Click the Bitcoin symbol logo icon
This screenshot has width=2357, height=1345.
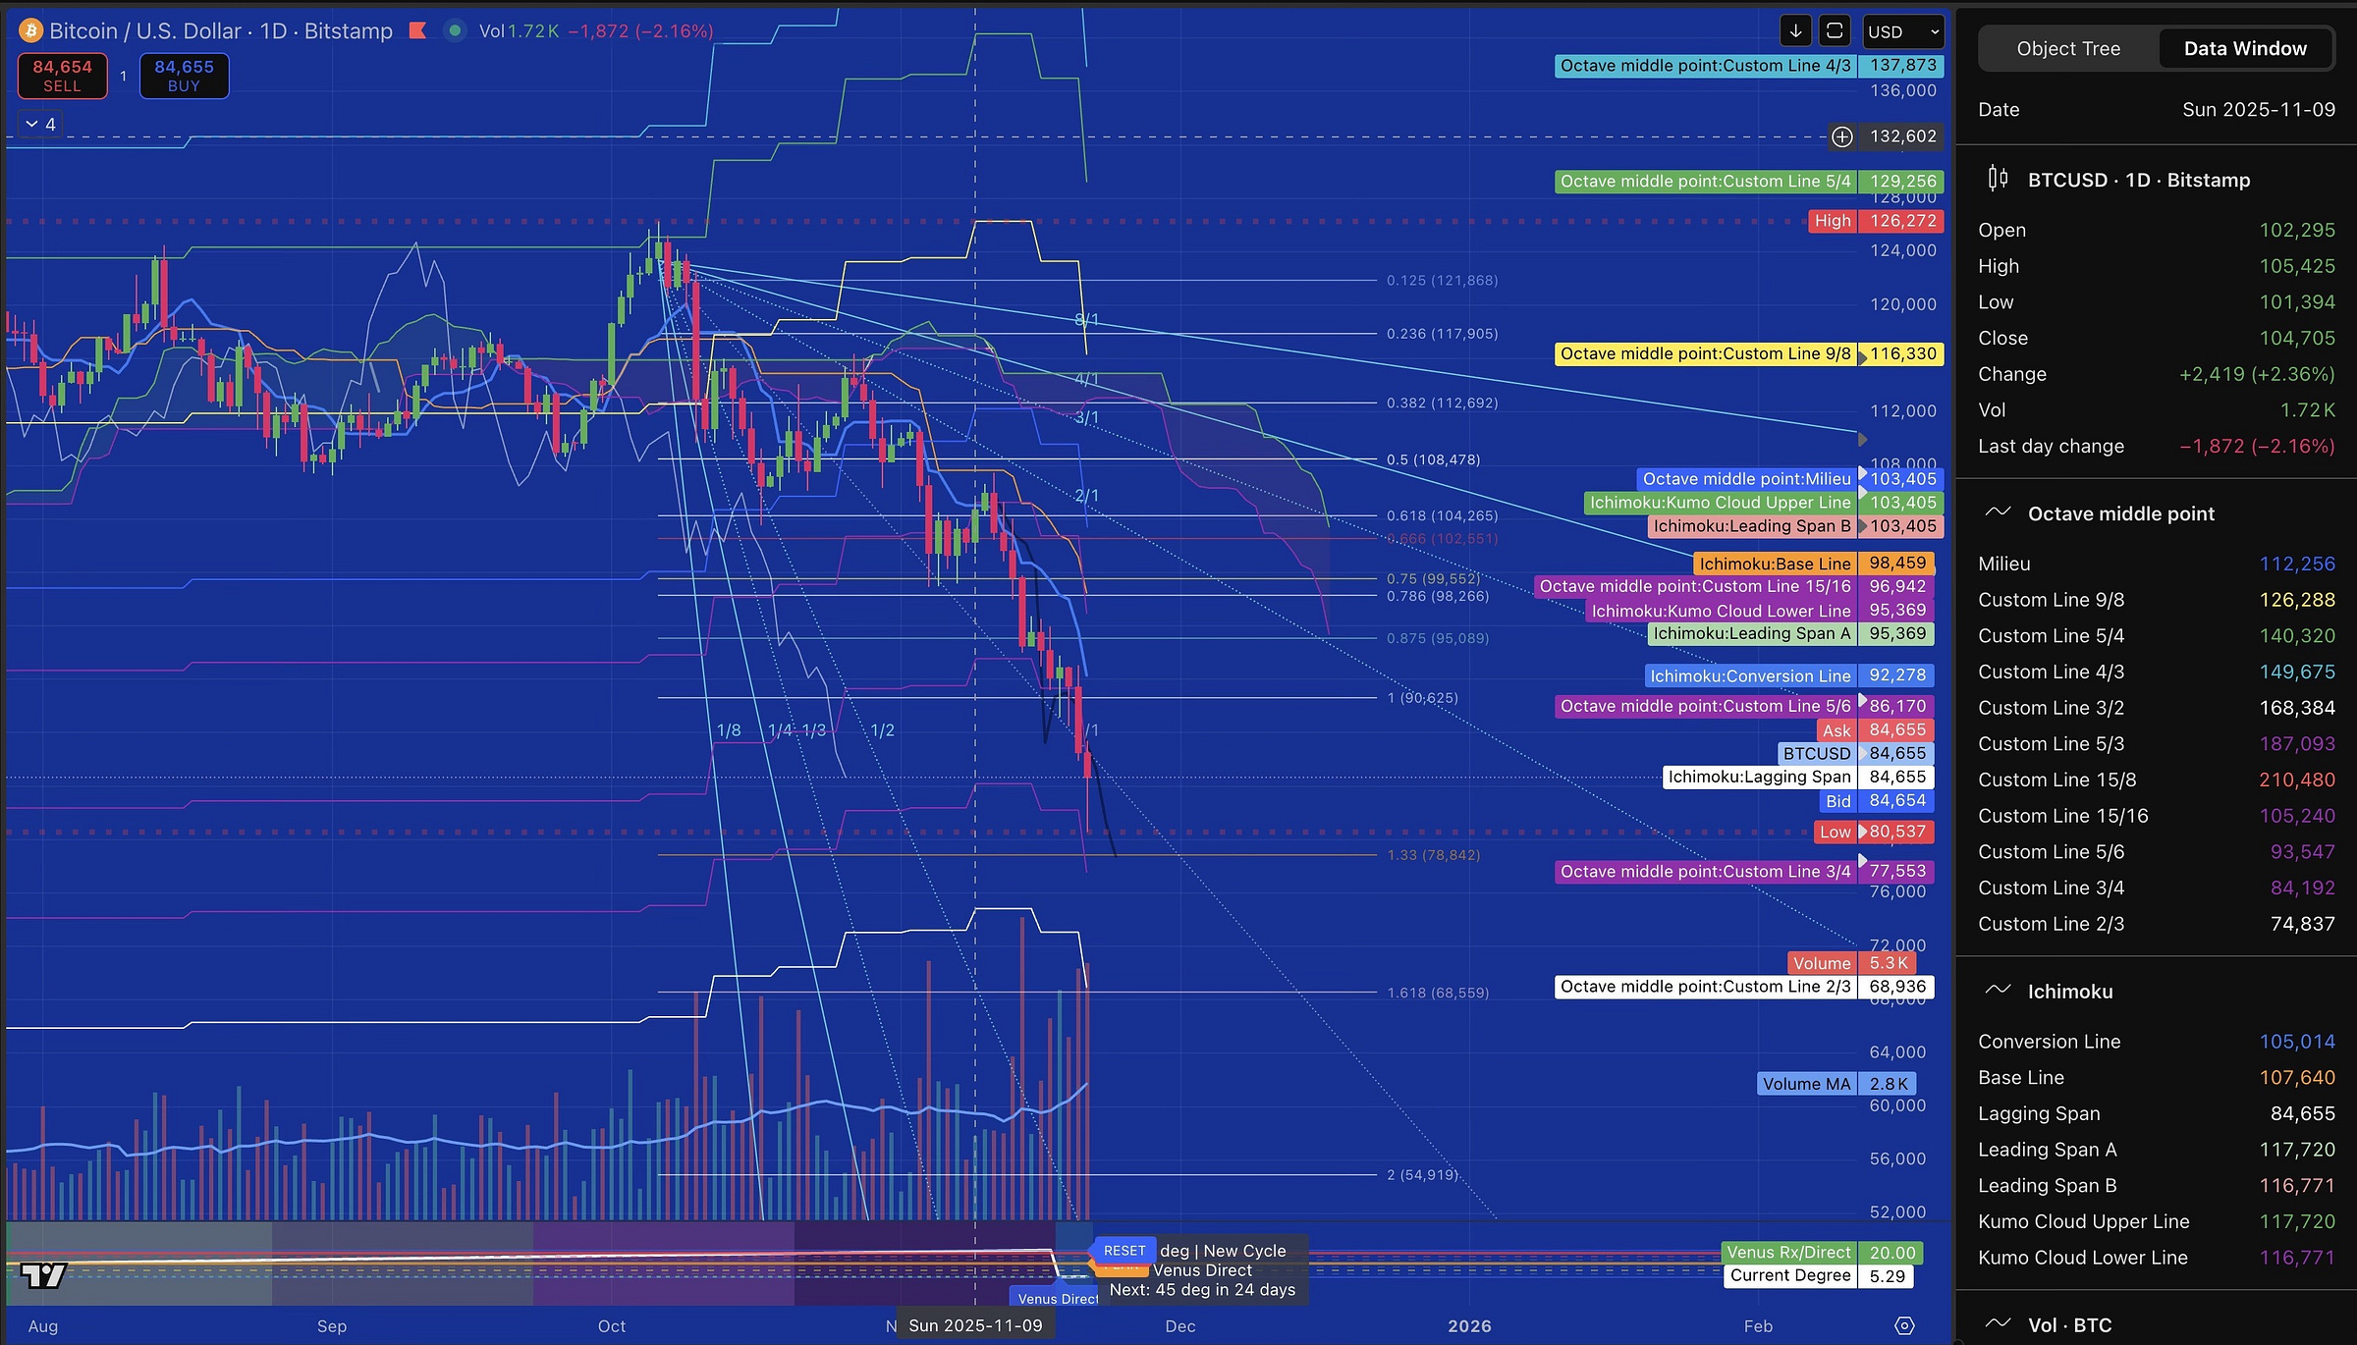pos(30,31)
